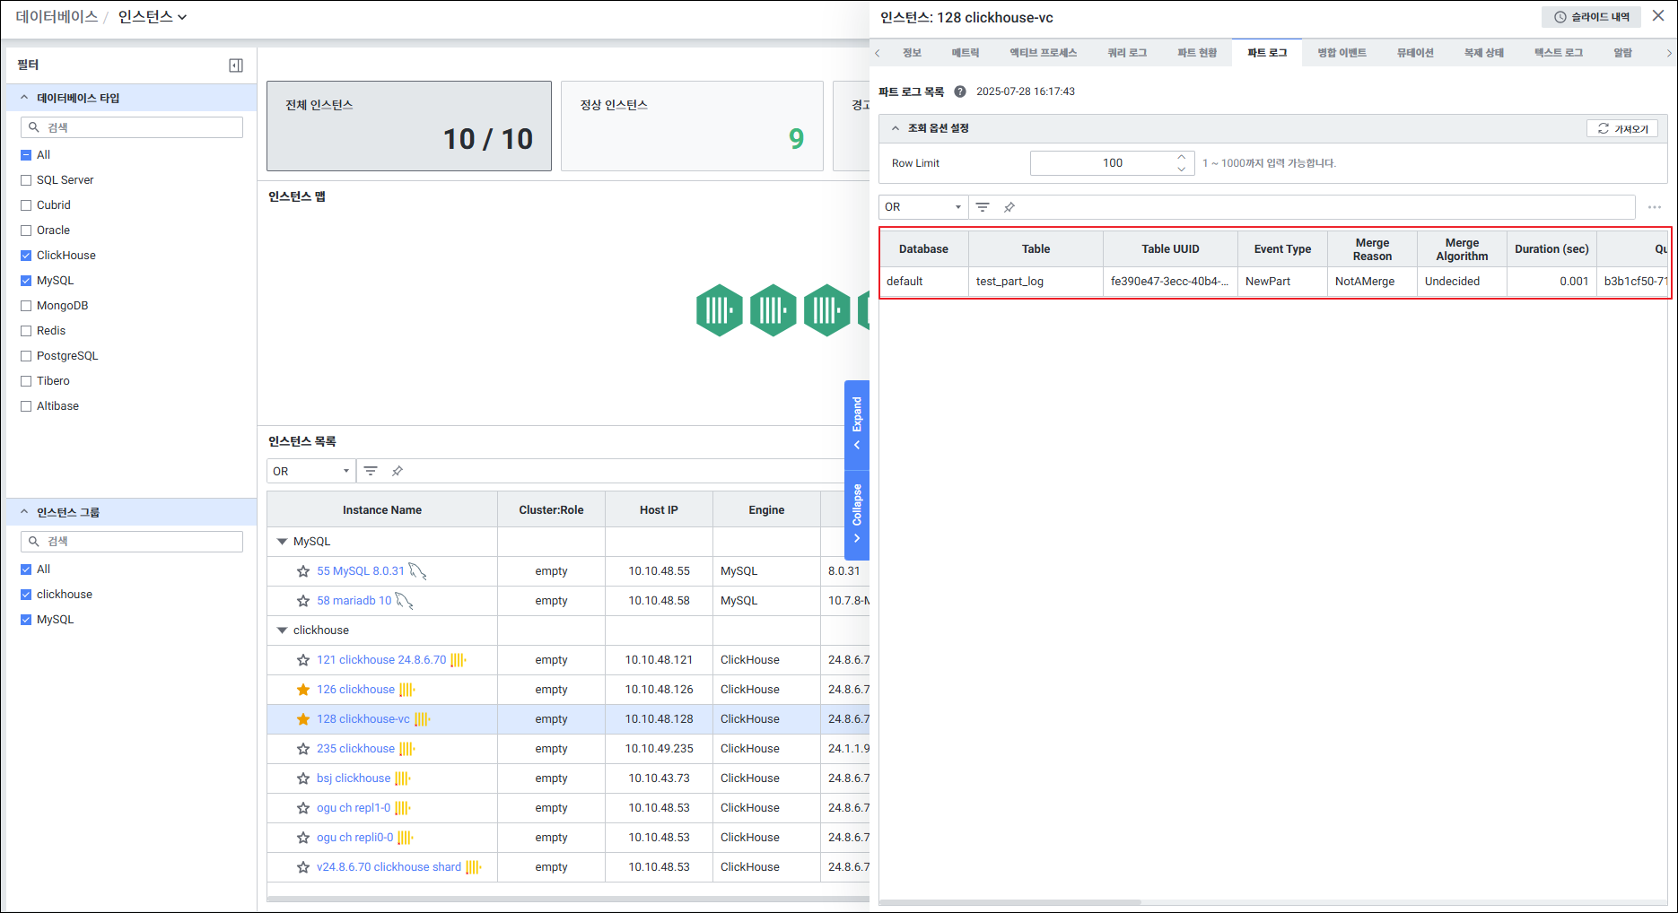Unstar the 126 clickhouse instance
Viewport: 1678px width, 913px height.
(x=303, y=690)
